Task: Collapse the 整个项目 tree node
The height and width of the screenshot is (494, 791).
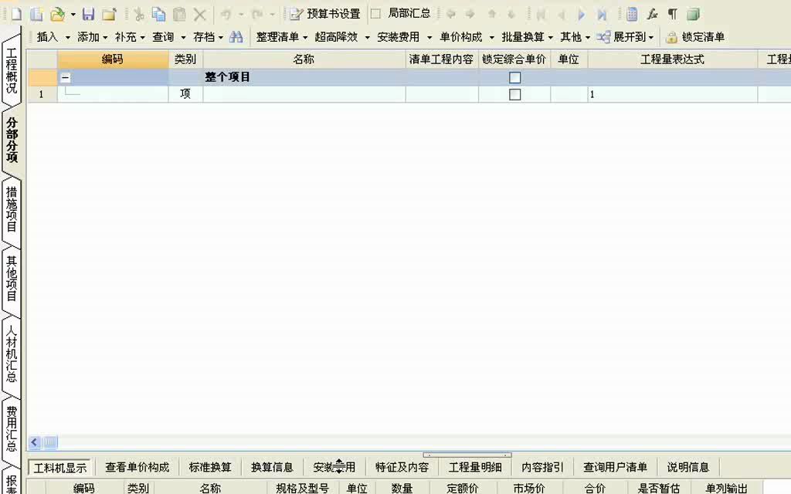Action: [66, 76]
